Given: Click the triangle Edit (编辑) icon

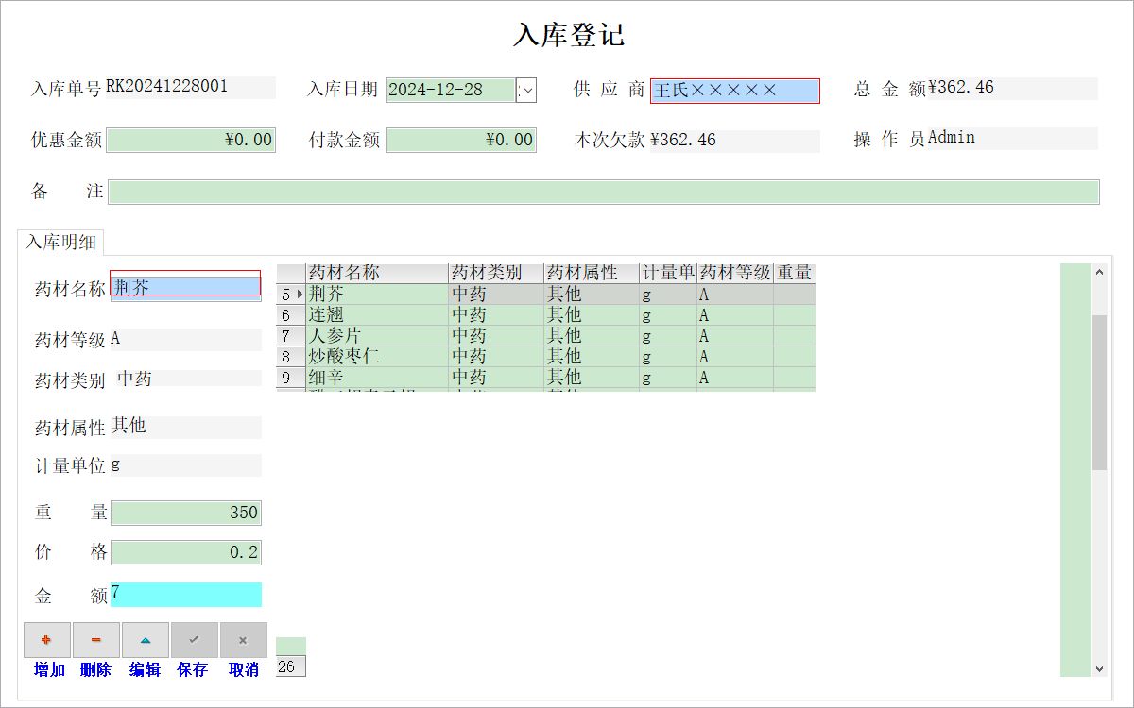Looking at the screenshot, I should click(146, 640).
